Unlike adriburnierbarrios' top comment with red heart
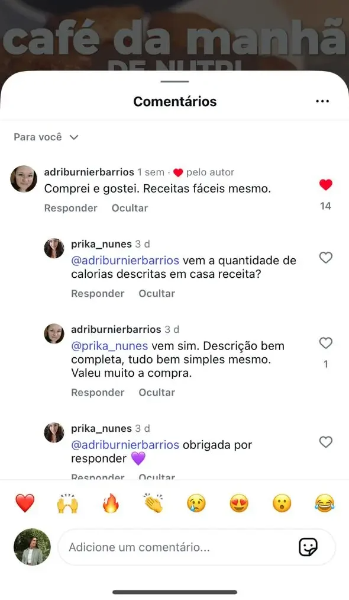 click(326, 185)
